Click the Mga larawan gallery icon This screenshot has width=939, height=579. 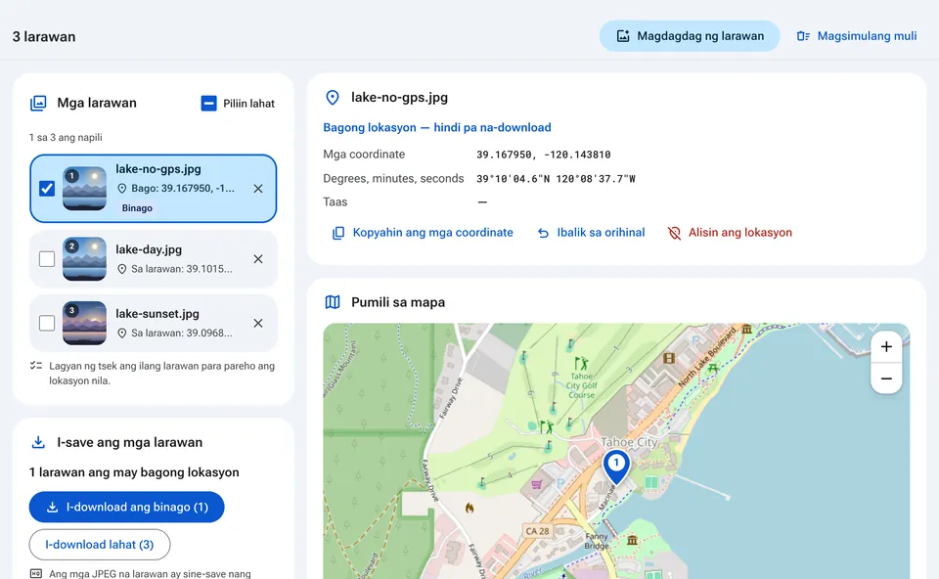tap(38, 103)
